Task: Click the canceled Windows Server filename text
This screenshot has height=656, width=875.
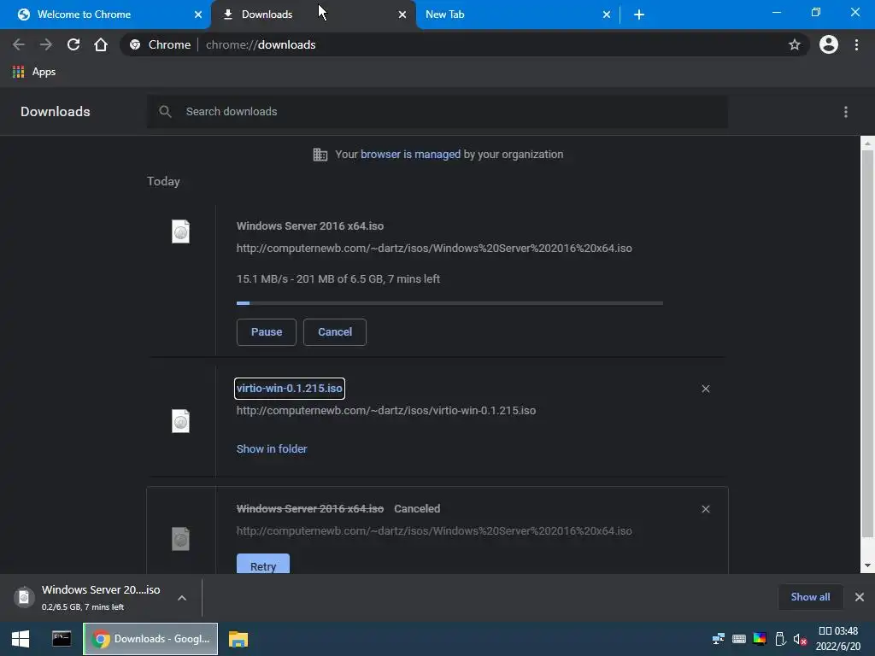Action: coord(310,509)
